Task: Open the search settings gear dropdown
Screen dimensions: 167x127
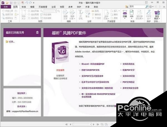Action: (151, 7)
